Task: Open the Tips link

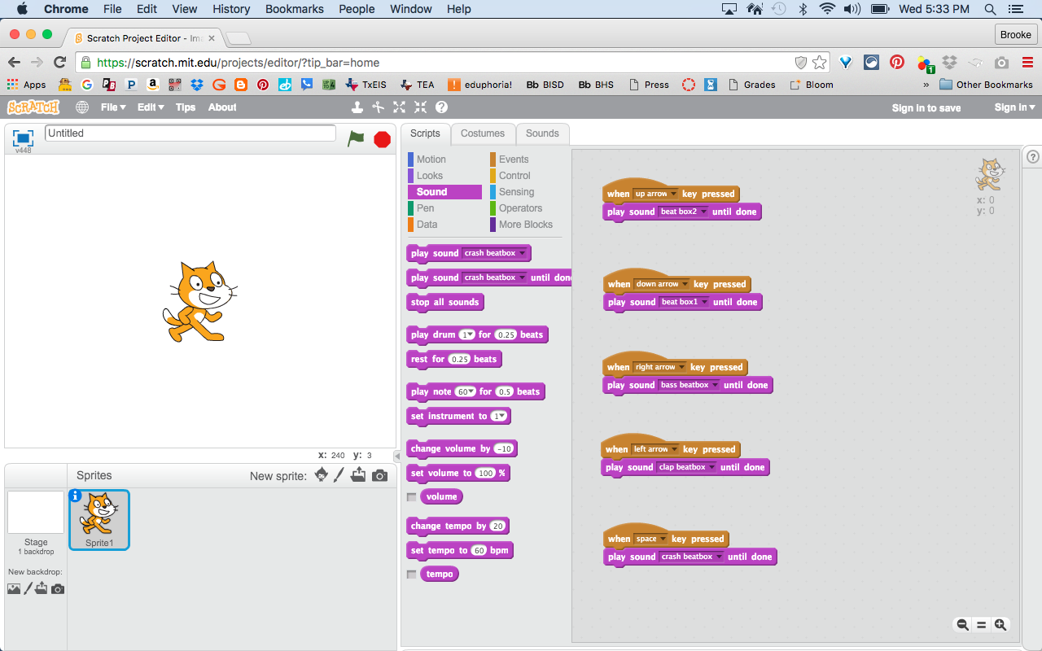Action: click(x=186, y=107)
